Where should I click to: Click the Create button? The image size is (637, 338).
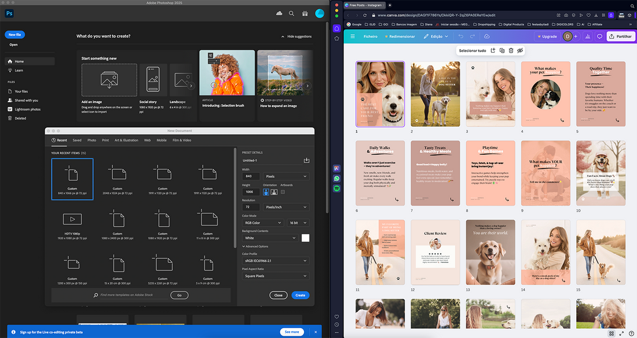tap(300, 295)
